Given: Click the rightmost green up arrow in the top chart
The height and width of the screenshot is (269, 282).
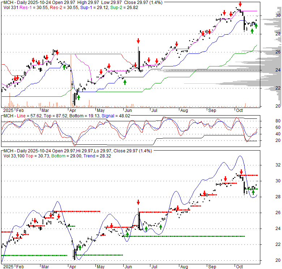Looking at the screenshot, I should 256,26.
